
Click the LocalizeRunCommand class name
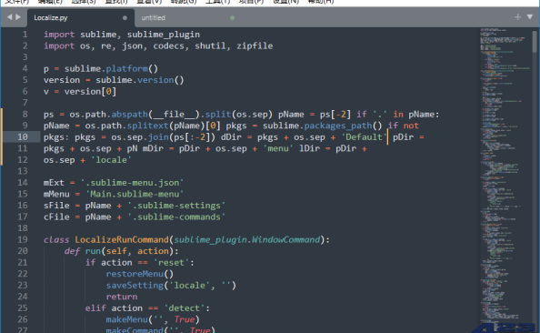pos(122,239)
